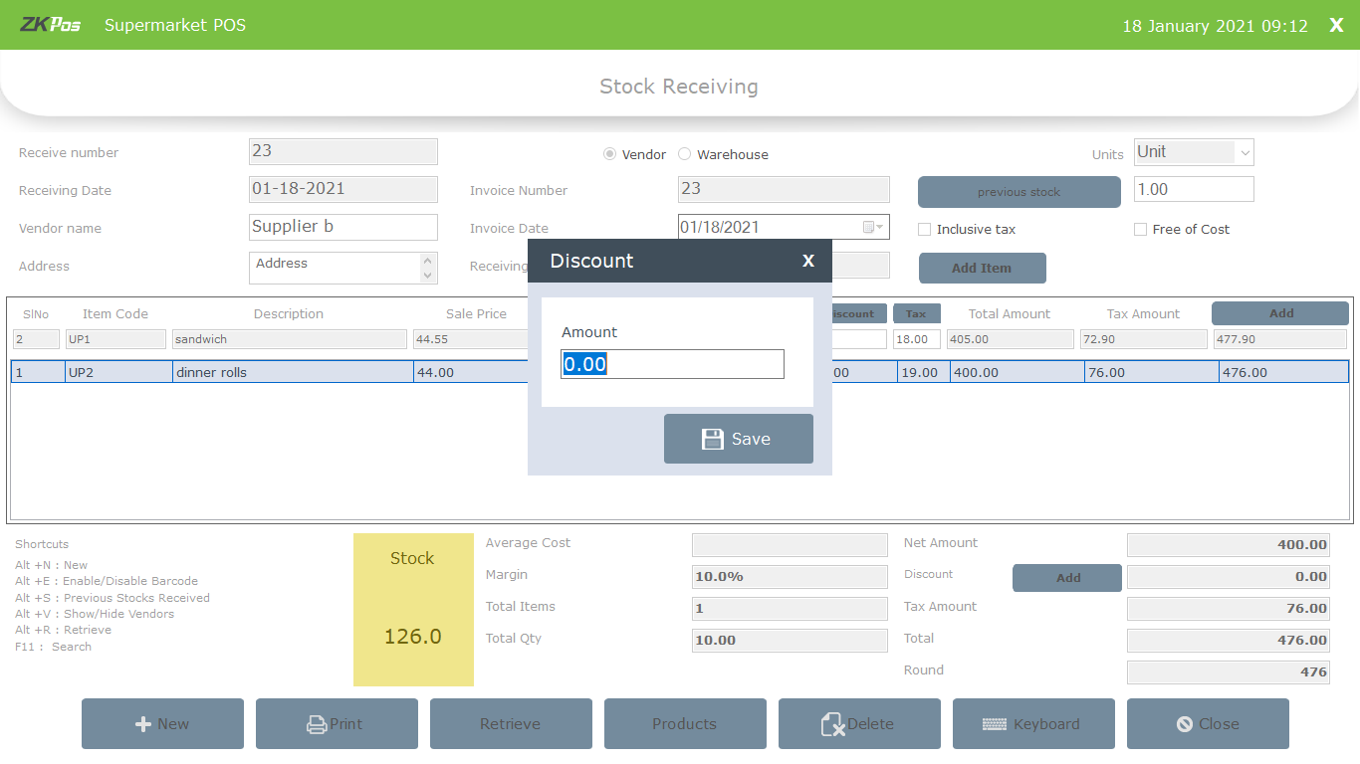The height and width of the screenshot is (764, 1360).
Task: Click the yellow Stock tile
Action: pos(413,610)
